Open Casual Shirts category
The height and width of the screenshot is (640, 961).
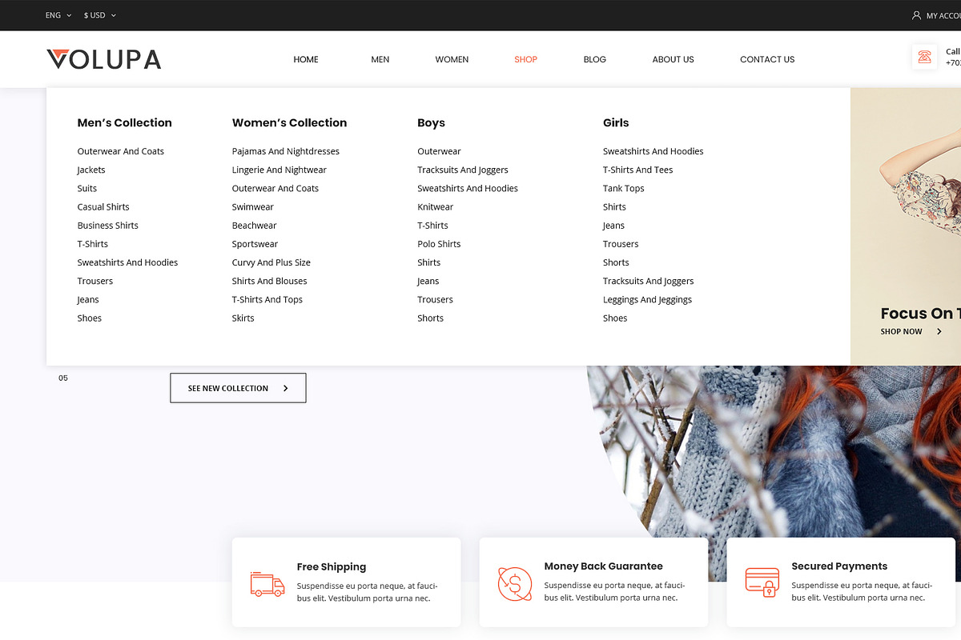pyautogui.click(x=103, y=206)
